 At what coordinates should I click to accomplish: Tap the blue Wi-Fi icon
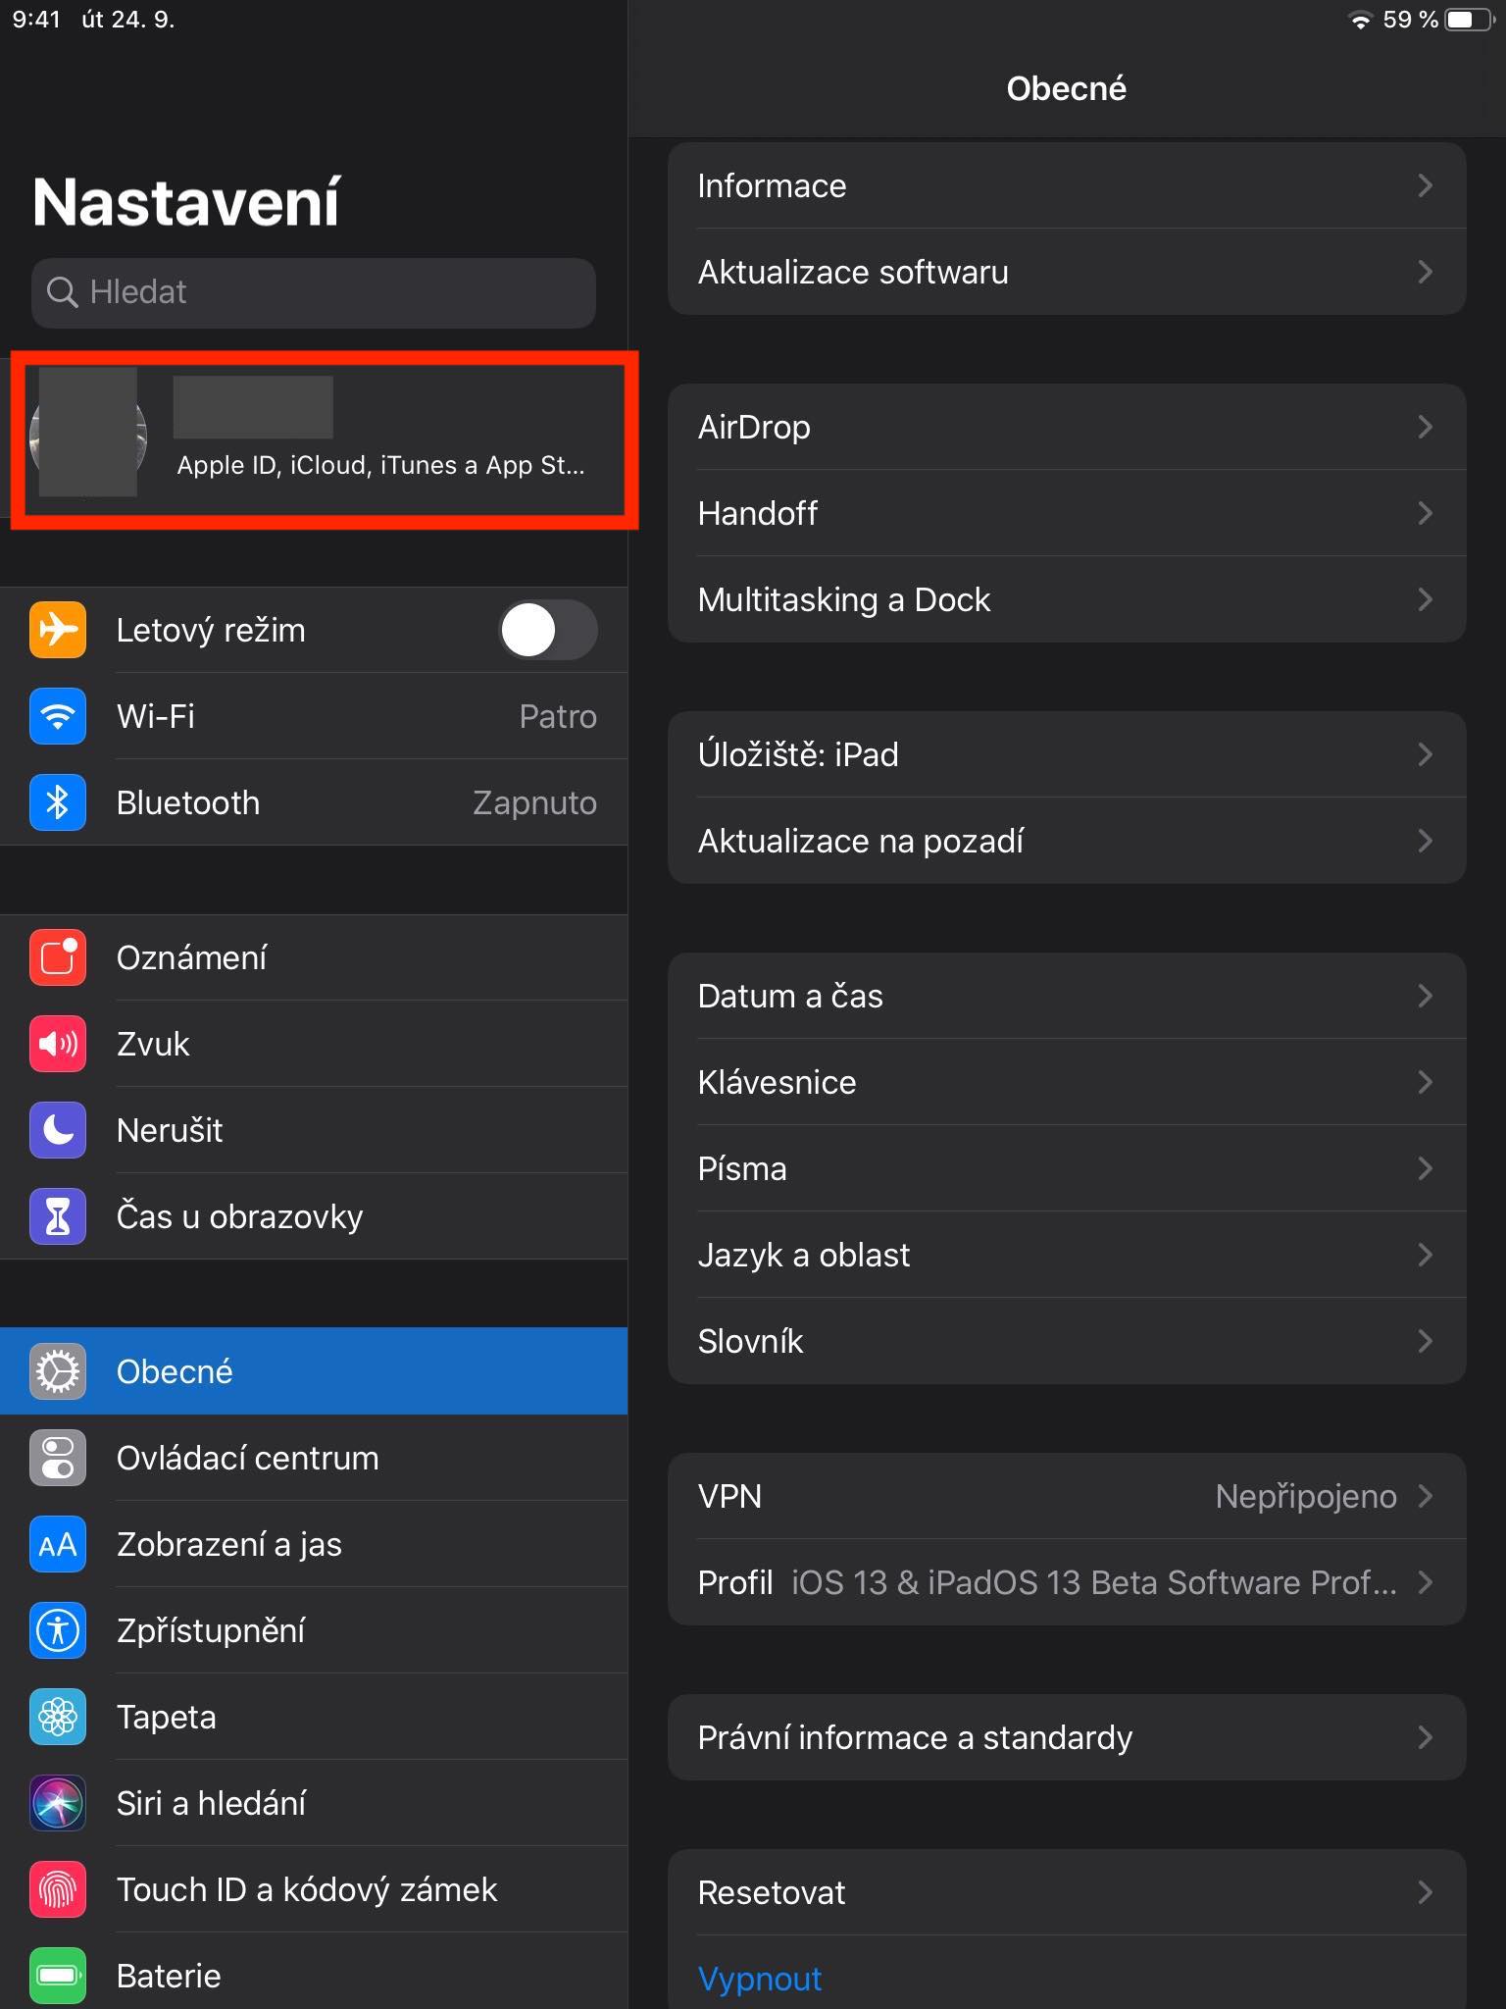pyautogui.click(x=58, y=716)
